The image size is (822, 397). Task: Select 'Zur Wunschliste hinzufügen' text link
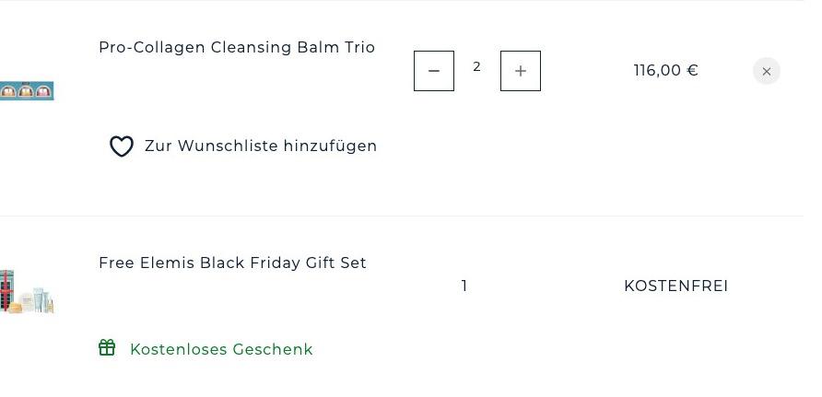click(261, 146)
